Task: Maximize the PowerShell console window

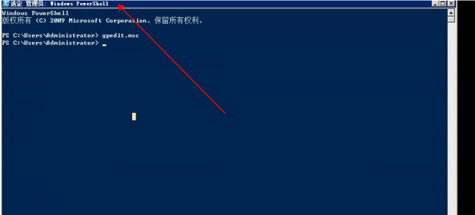Action: 443,3
